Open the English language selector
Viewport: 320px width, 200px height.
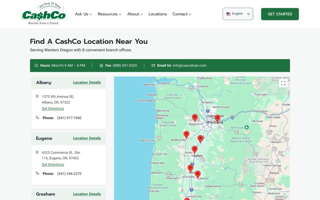(238, 14)
